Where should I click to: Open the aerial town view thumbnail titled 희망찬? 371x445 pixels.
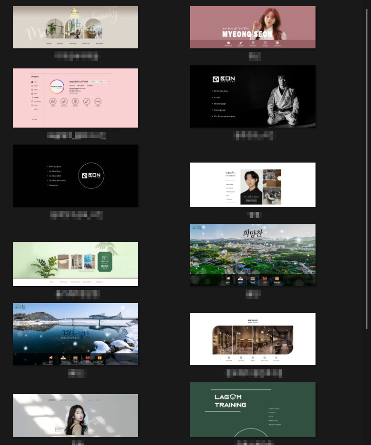(252, 255)
